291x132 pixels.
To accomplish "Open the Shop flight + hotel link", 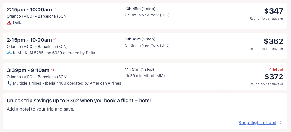I will point(257,123).
